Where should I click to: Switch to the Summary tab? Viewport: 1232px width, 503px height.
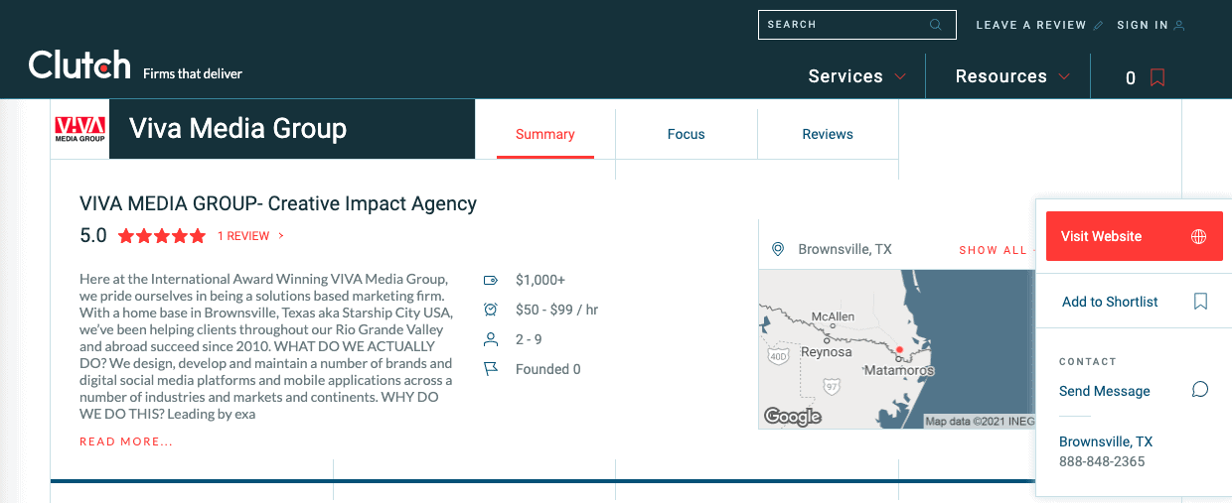[x=544, y=134]
